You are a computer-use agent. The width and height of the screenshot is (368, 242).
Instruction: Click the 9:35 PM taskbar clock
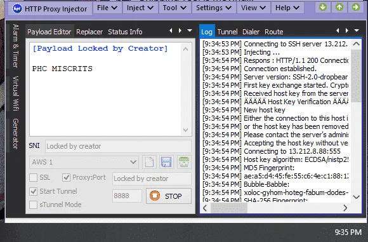tap(348, 232)
